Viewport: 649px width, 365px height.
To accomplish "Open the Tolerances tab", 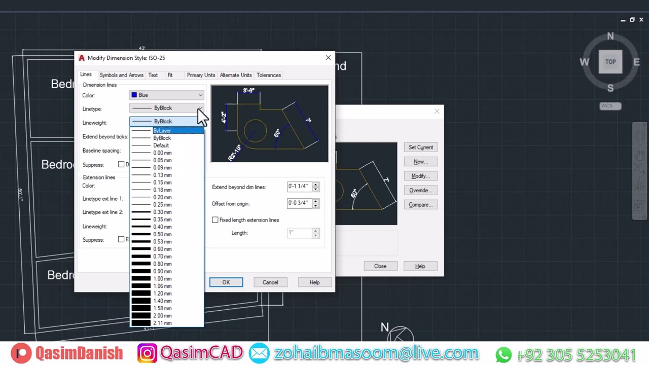I will pyautogui.click(x=269, y=75).
